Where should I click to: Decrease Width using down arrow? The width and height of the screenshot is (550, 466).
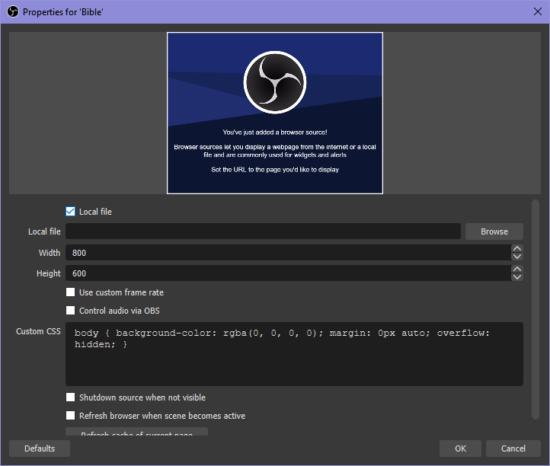[x=517, y=257]
